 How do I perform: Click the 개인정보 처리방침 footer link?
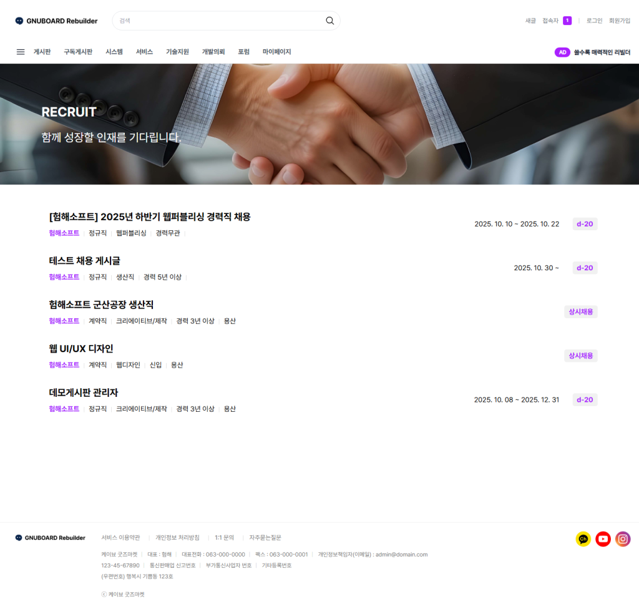177,538
